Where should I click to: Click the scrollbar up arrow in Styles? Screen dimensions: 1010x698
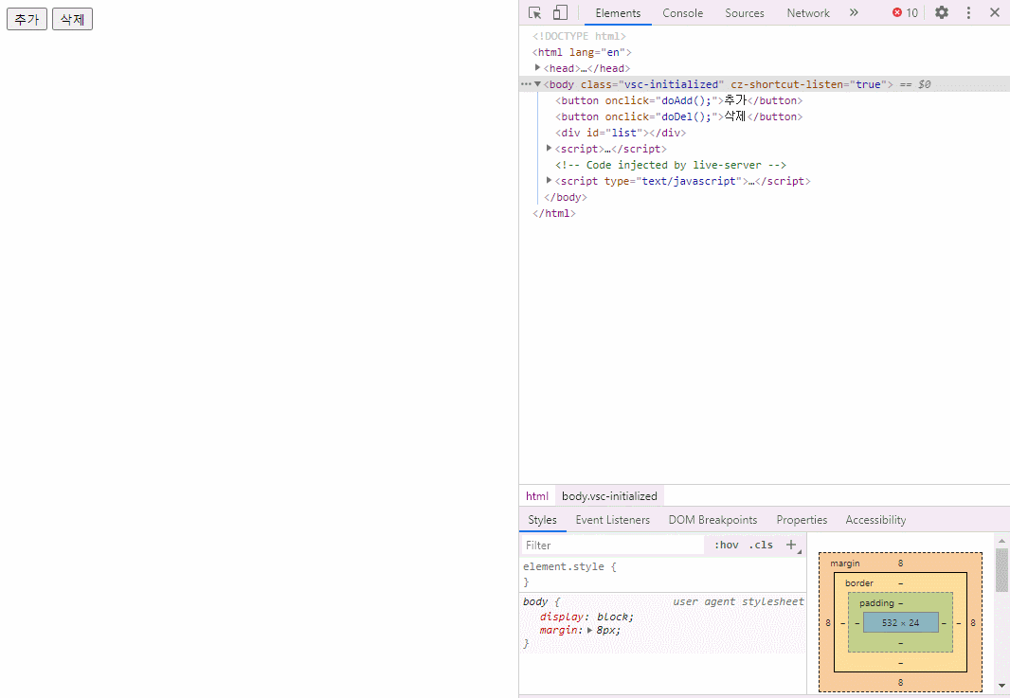pyautogui.click(x=1001, y=540)
